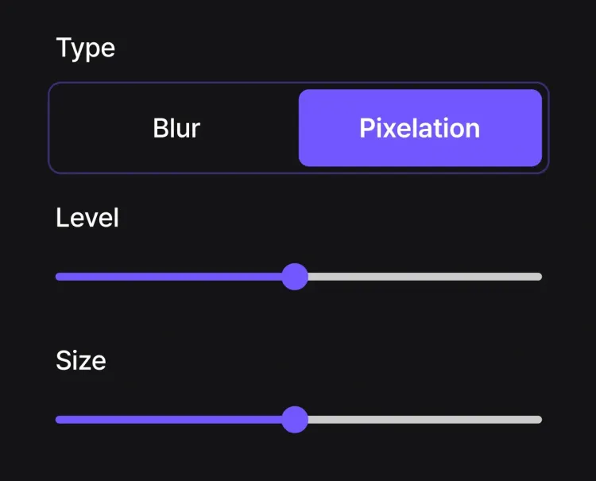Select the Pixelation type option
This screenshot has width=596, height=481.
420,128
